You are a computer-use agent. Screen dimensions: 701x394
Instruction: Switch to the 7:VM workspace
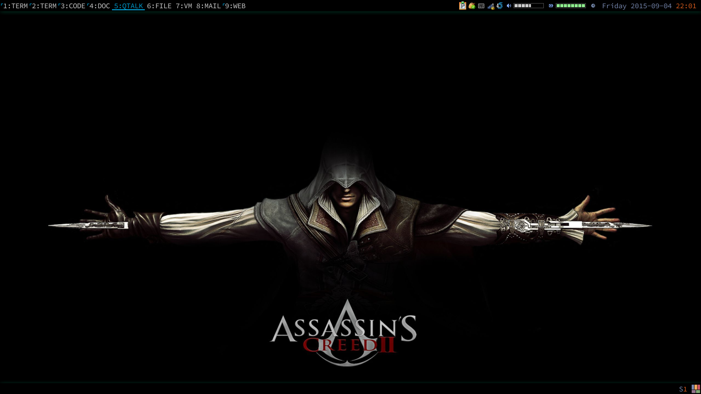pos(184,6)
